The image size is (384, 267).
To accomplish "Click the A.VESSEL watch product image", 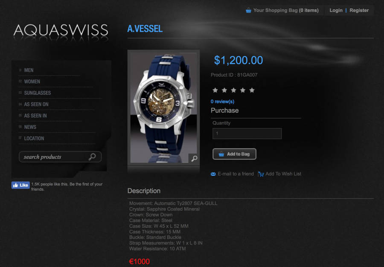I will click(163, 107).
